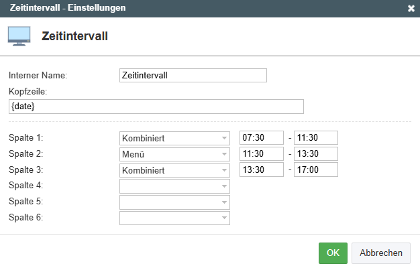Open the Spalte 1 Kombiniert dropdown
Screen dimensions: 420x270
tap(174, 138)
